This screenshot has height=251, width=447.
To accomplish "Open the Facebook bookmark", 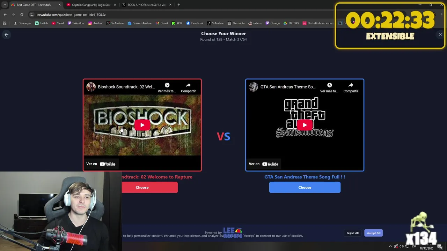I will coord(195,23).
